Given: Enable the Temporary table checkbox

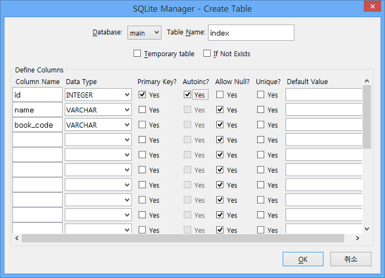Looking at the screenshot, I should click(x=137, y=53).
